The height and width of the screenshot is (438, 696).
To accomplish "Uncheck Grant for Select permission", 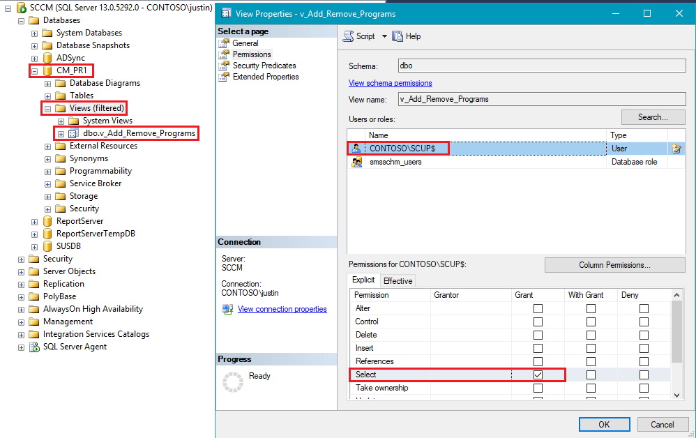I will (x=538, y=375).
